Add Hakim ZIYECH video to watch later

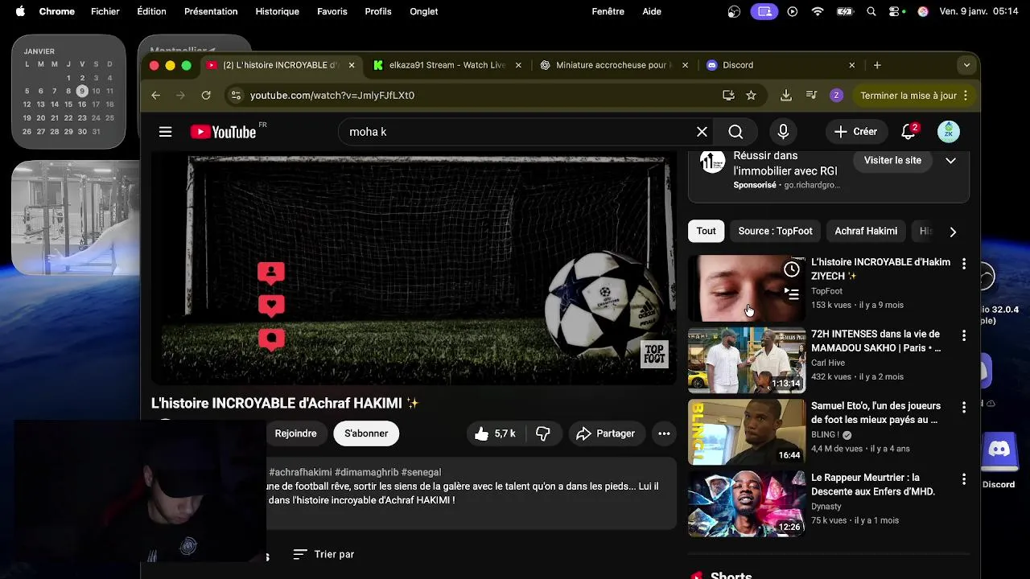(792, 269)
